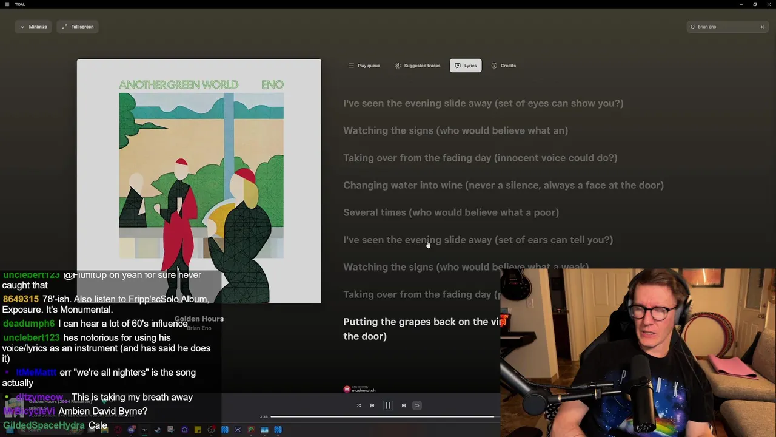This screenshot has height=437, width=776.
Task: Open the Opera browser taskbar icon
Action: pos(118,430)
